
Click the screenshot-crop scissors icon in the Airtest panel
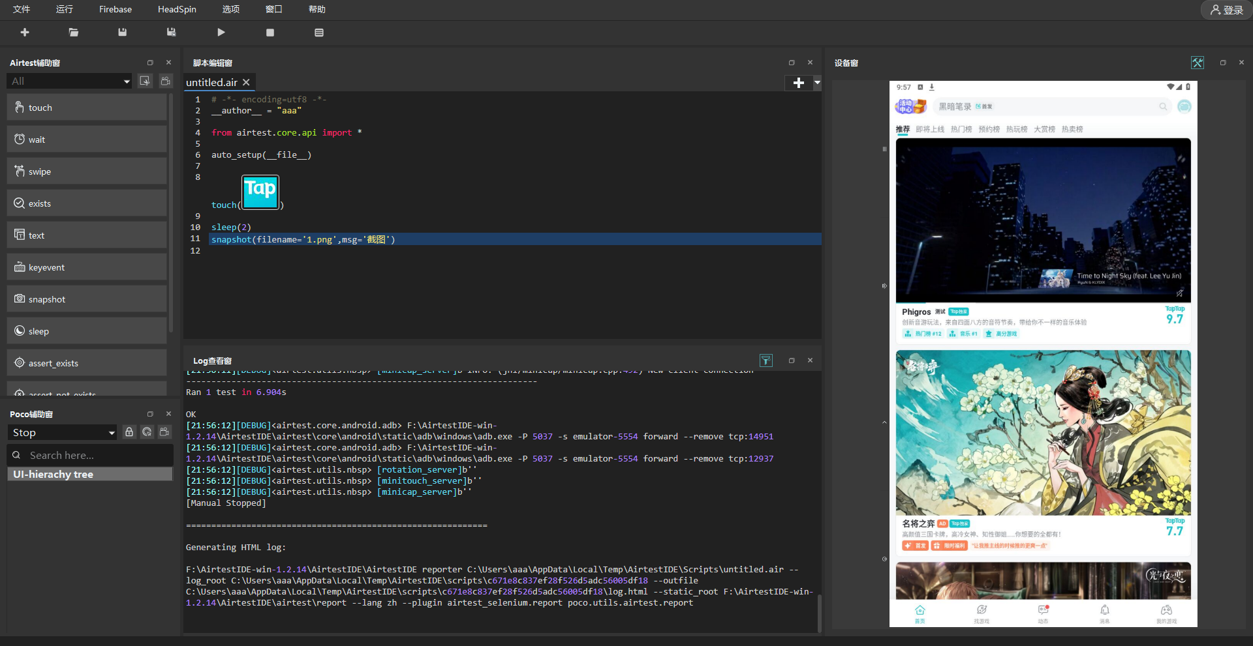point(145,81)
